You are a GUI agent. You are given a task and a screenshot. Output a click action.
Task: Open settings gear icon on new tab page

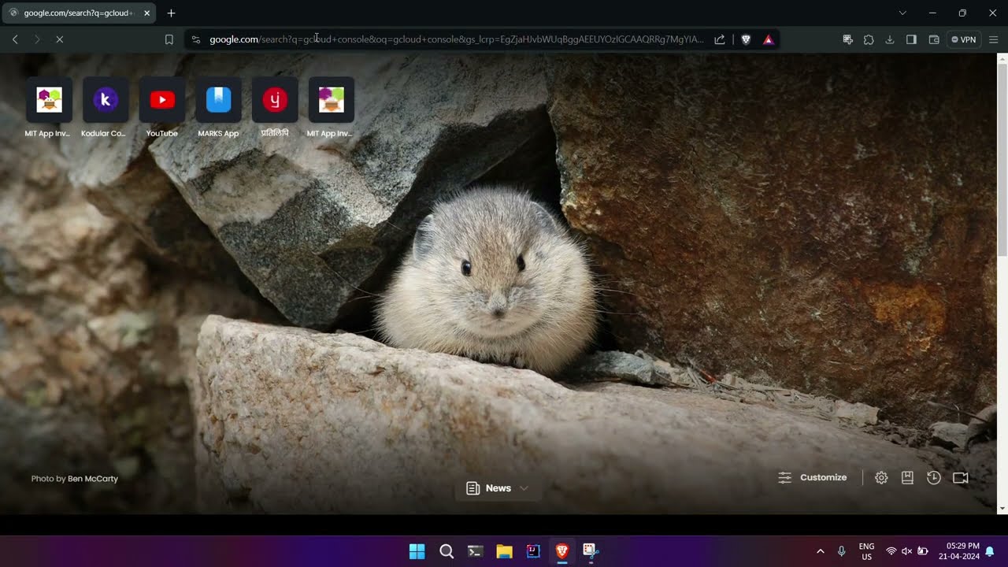pyautogui.click(x=881, y=478)
